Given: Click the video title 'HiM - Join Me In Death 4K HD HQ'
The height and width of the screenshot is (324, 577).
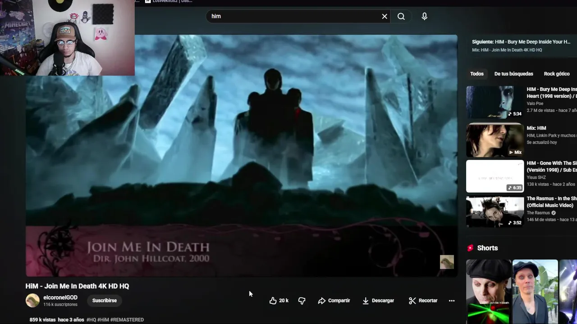Looking at the screenshot, I should pyautogui.click(x=78, y=286).
